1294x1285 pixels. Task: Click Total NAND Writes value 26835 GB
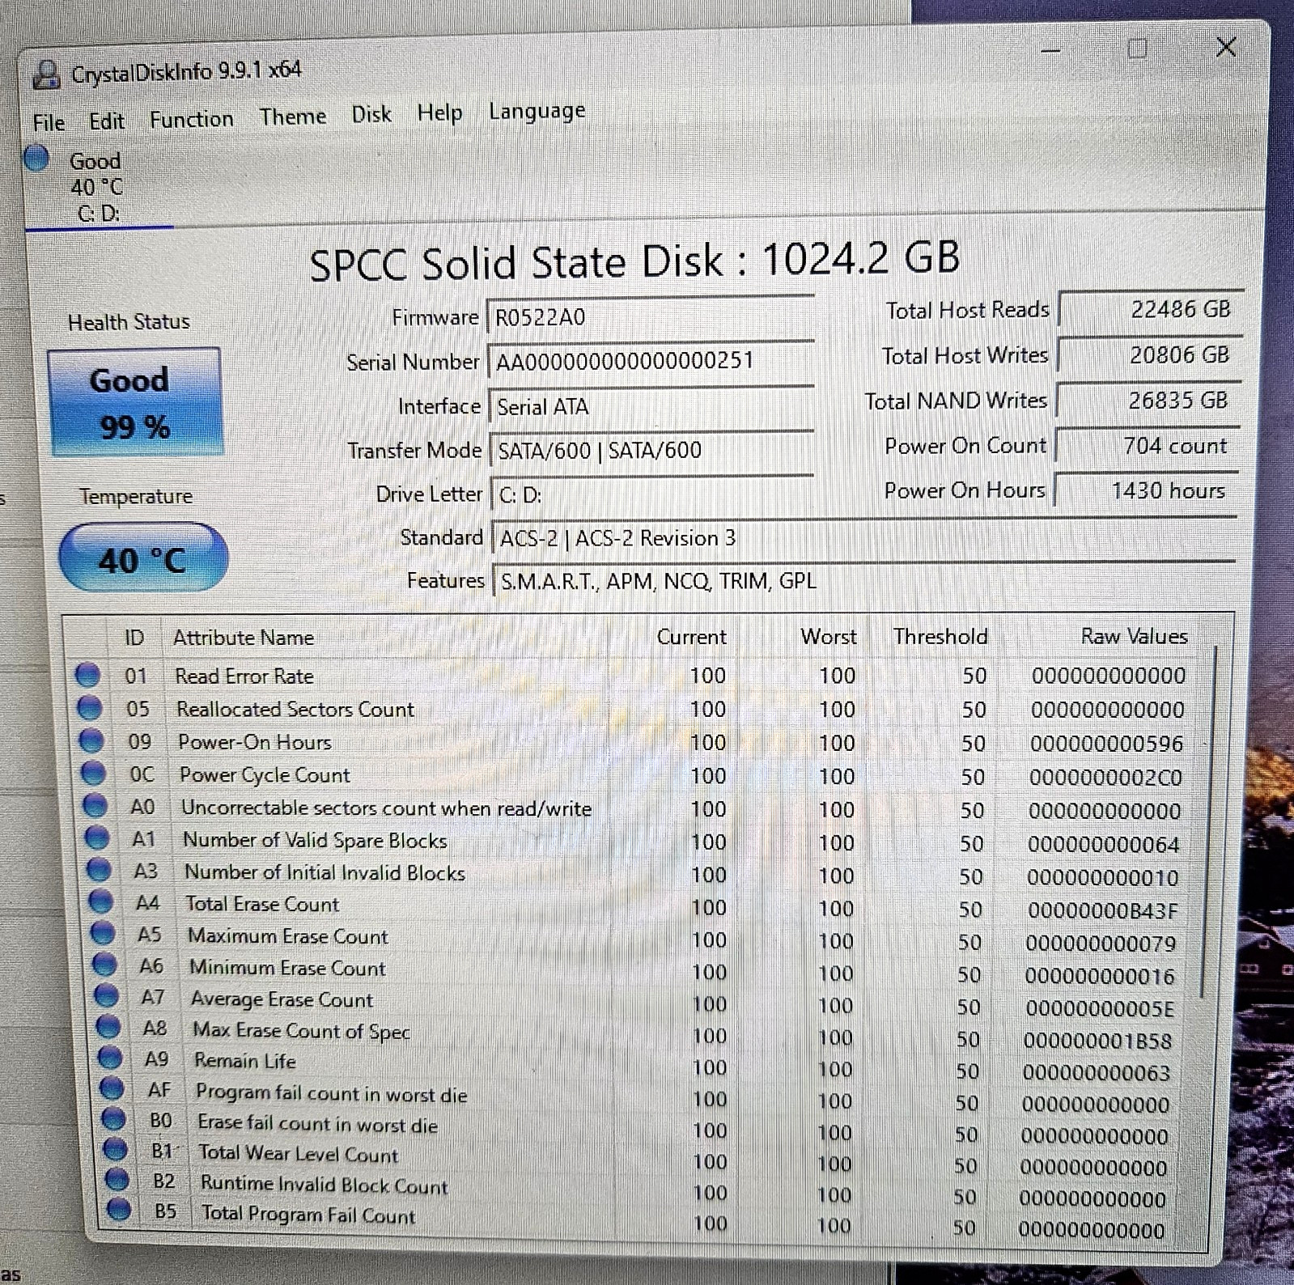pos(1148,400)
